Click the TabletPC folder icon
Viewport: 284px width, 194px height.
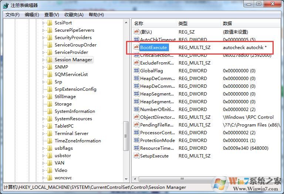[x=50, y=126]
